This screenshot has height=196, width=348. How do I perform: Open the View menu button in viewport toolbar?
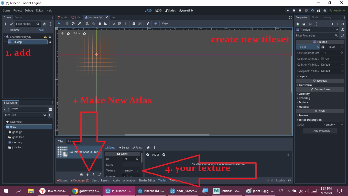tap(165, 23)
